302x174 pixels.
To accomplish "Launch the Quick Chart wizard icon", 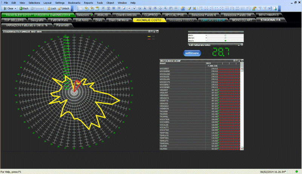I will pos(183,8).
